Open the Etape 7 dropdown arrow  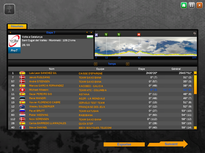pos(87,33)
